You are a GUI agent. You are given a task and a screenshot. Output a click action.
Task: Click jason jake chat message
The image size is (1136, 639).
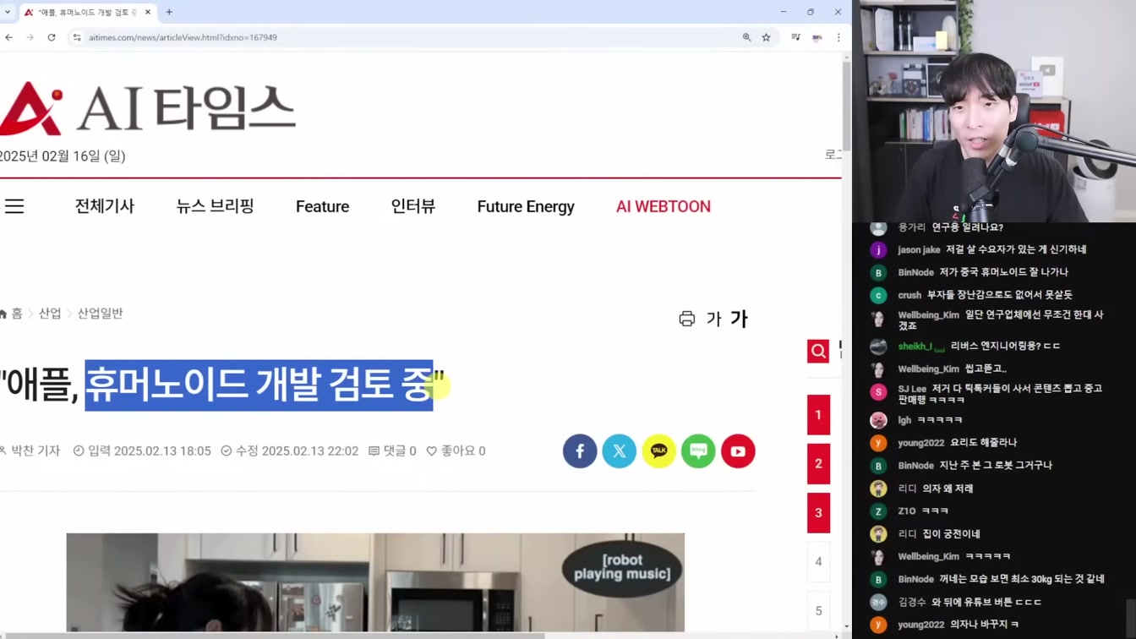[x=991, y=249]
